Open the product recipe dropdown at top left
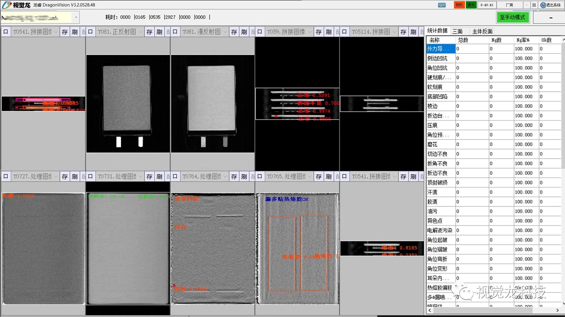The height and width of the screenshot is (317, 565). [x=76, y=17]
